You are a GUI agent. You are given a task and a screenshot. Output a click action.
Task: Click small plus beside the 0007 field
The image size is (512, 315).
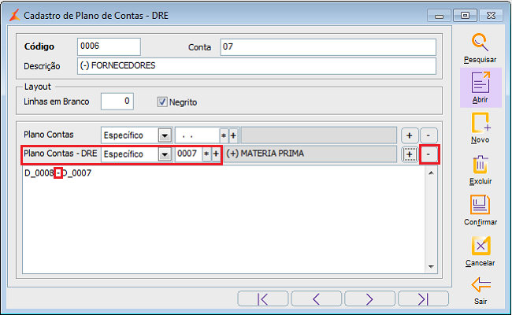[216, 154]
